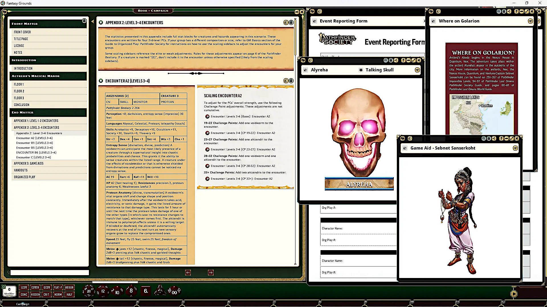Click share icon in Alyreha image window

[396, 60]
